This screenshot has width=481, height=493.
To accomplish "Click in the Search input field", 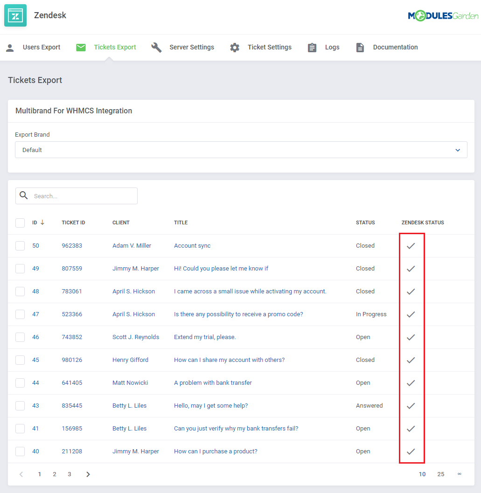I will click(x=77, y=196).
